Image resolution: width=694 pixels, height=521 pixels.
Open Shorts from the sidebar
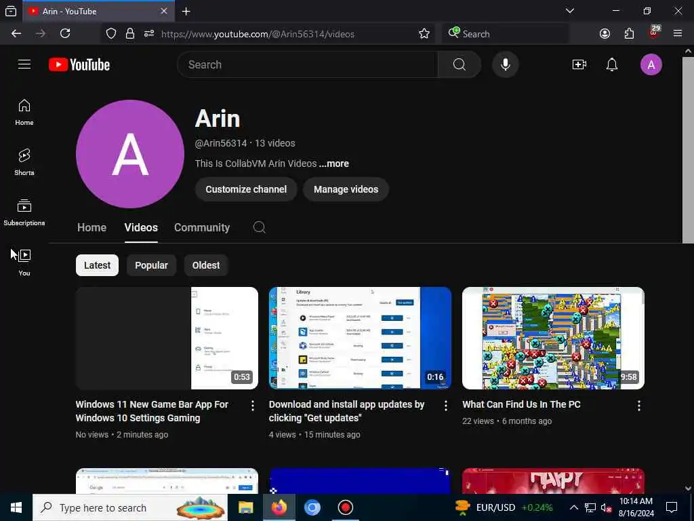coord(24,162)
